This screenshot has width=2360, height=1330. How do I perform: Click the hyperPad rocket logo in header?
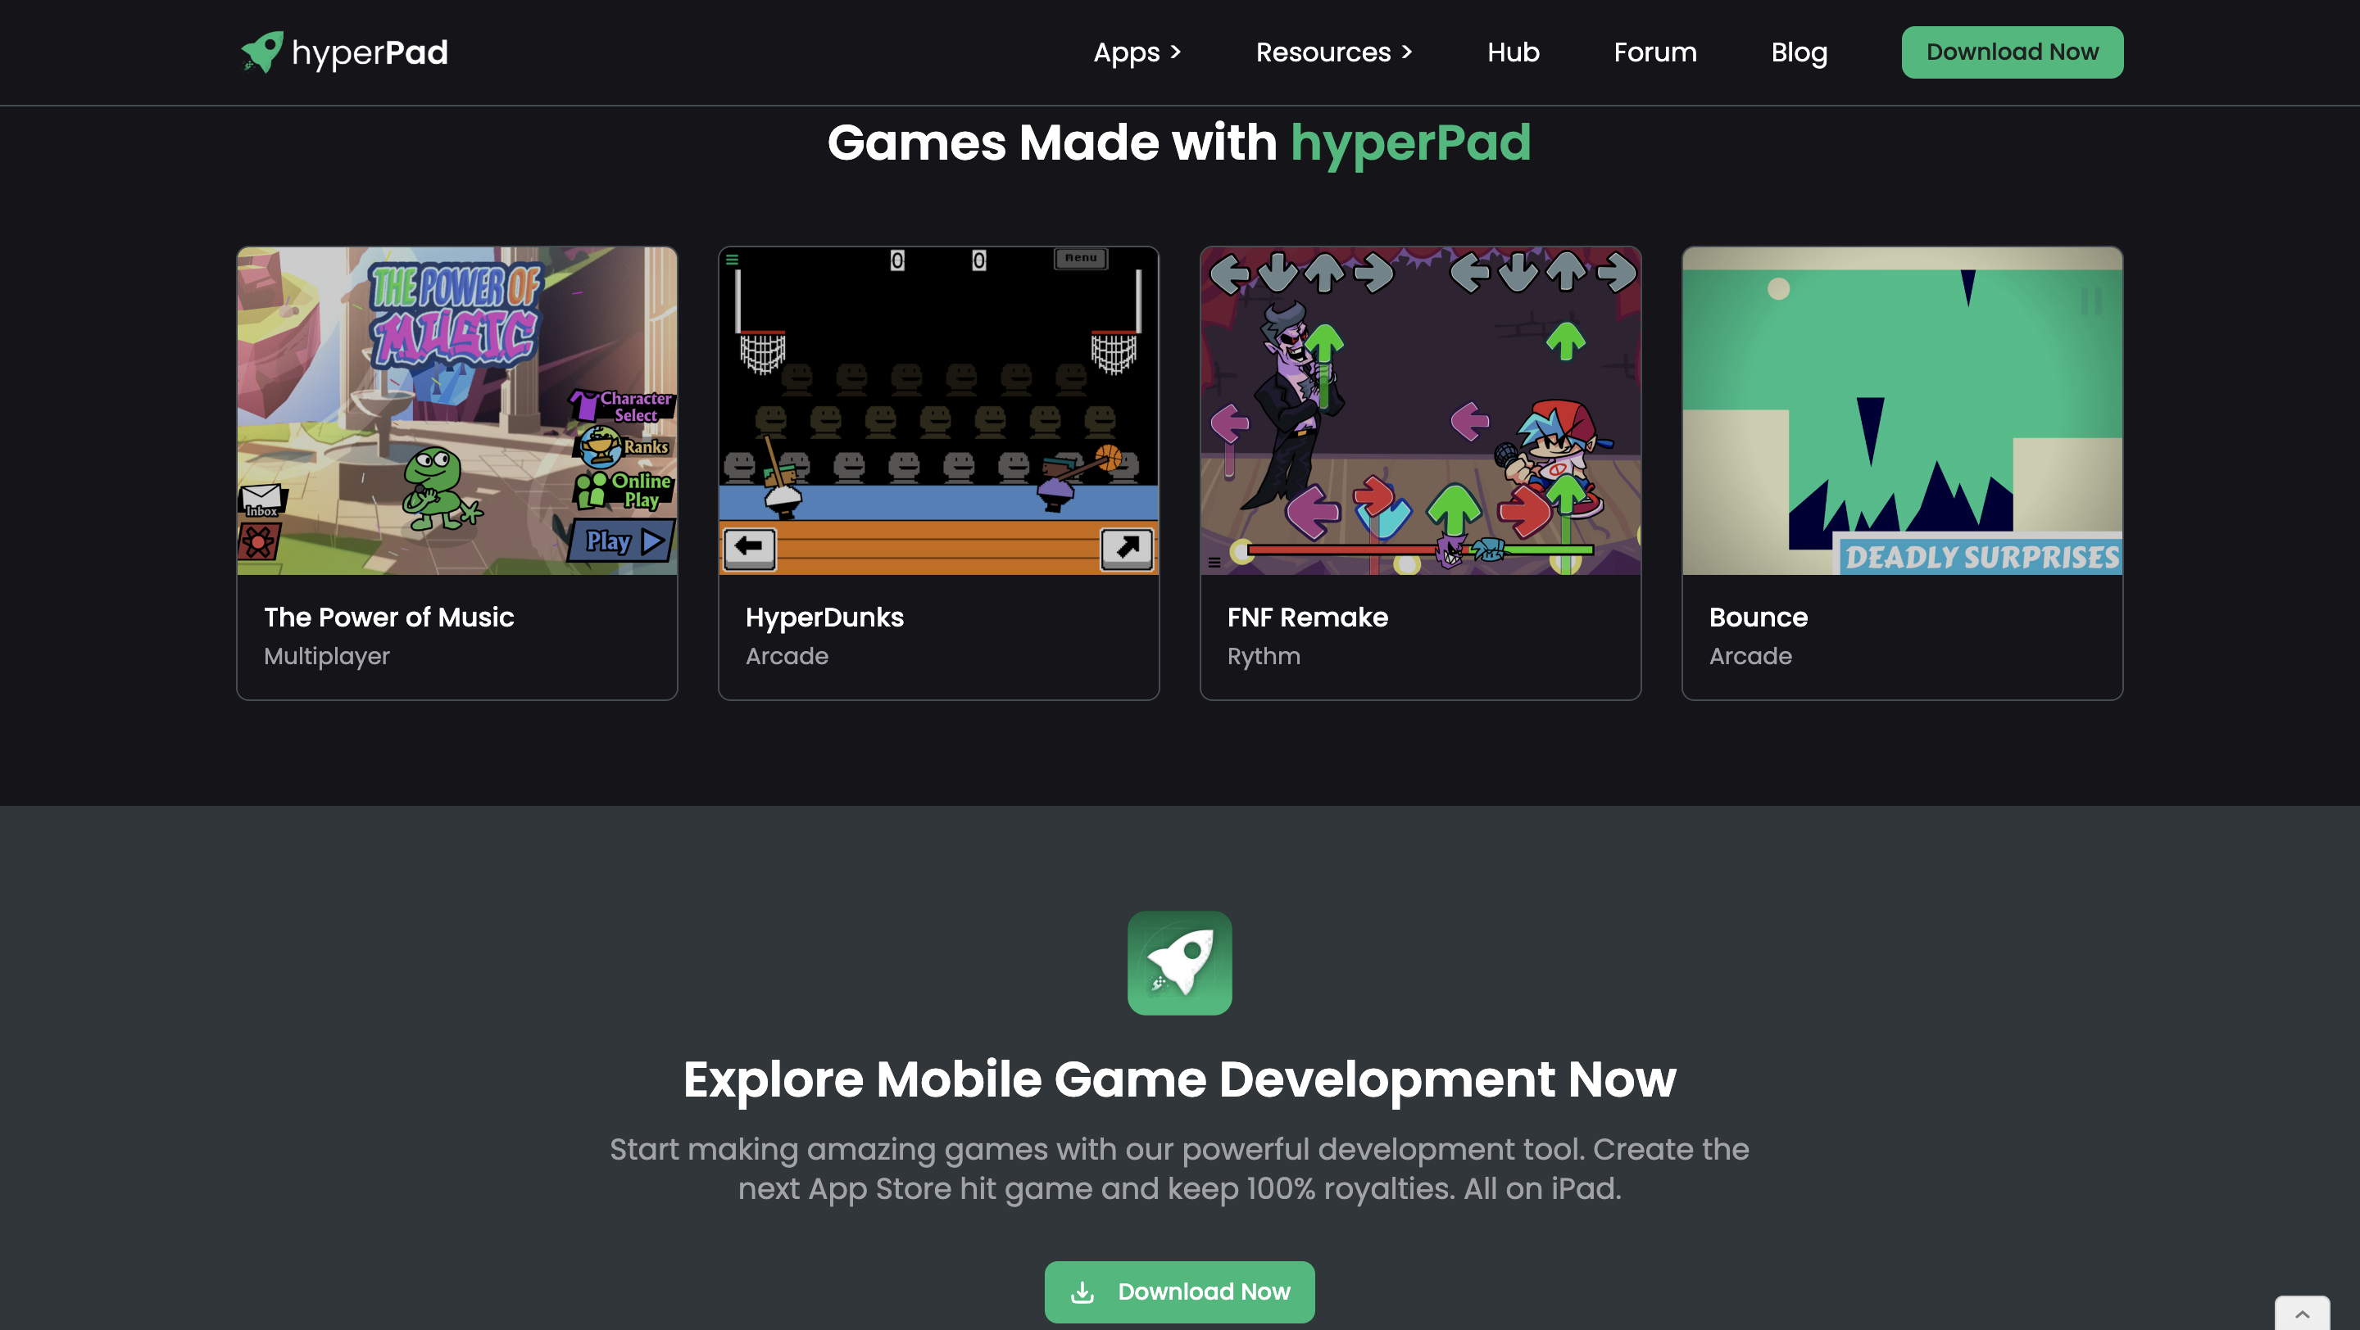(x=262, y=52)
